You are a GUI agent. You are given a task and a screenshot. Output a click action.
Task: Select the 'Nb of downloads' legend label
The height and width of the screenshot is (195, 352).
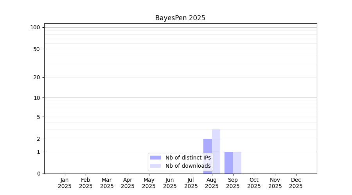(x=188, y=166)
